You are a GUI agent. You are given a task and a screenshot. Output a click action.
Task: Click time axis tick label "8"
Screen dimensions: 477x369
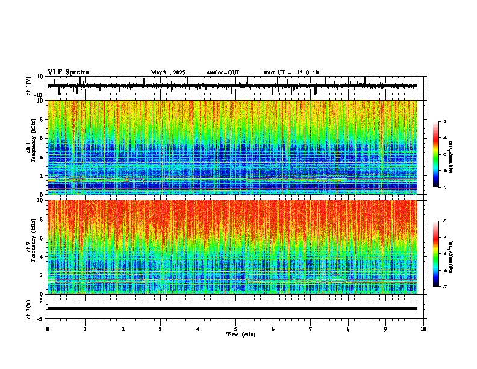(348, 329)
